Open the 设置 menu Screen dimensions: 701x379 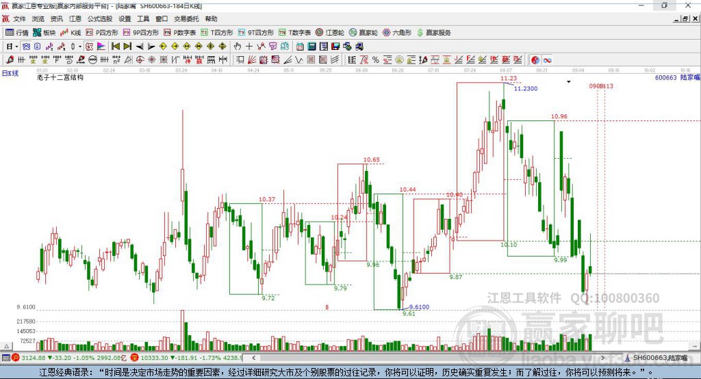(125, 18)
